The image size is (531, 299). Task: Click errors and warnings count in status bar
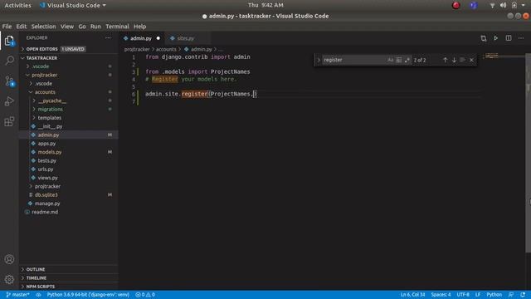(145, 295)
